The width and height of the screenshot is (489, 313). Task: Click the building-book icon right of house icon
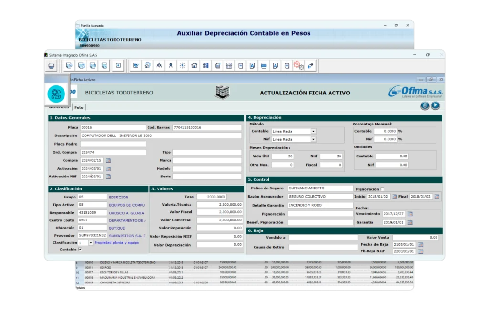point(206,65)
